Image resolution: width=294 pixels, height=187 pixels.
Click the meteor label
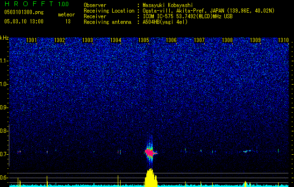click(66, 14)
